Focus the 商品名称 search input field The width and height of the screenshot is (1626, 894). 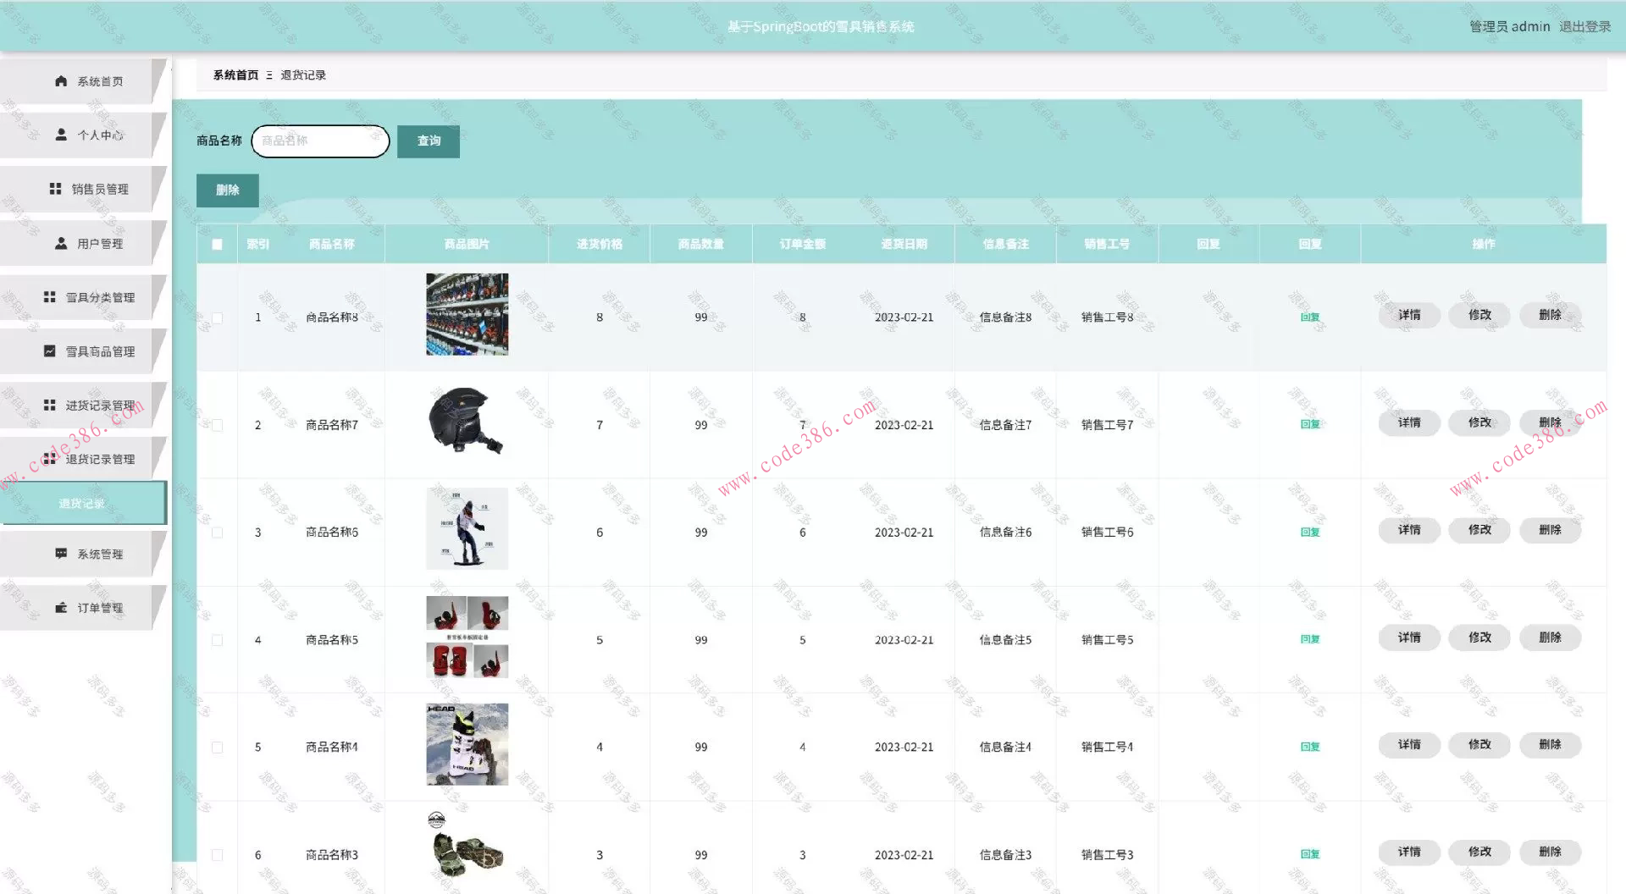tap(320, 141)
